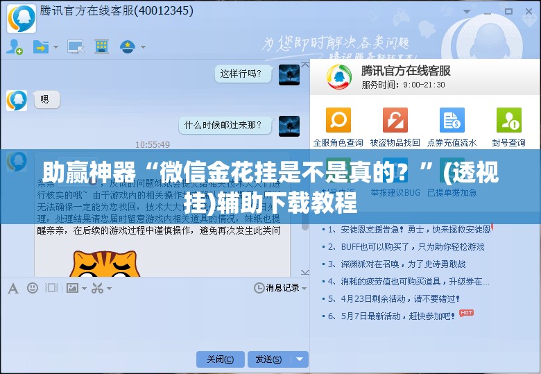This screenshot has width=541, height=374.
Task: Click the 这样行吗？ message bubble
Action: (x=243, y=74)
